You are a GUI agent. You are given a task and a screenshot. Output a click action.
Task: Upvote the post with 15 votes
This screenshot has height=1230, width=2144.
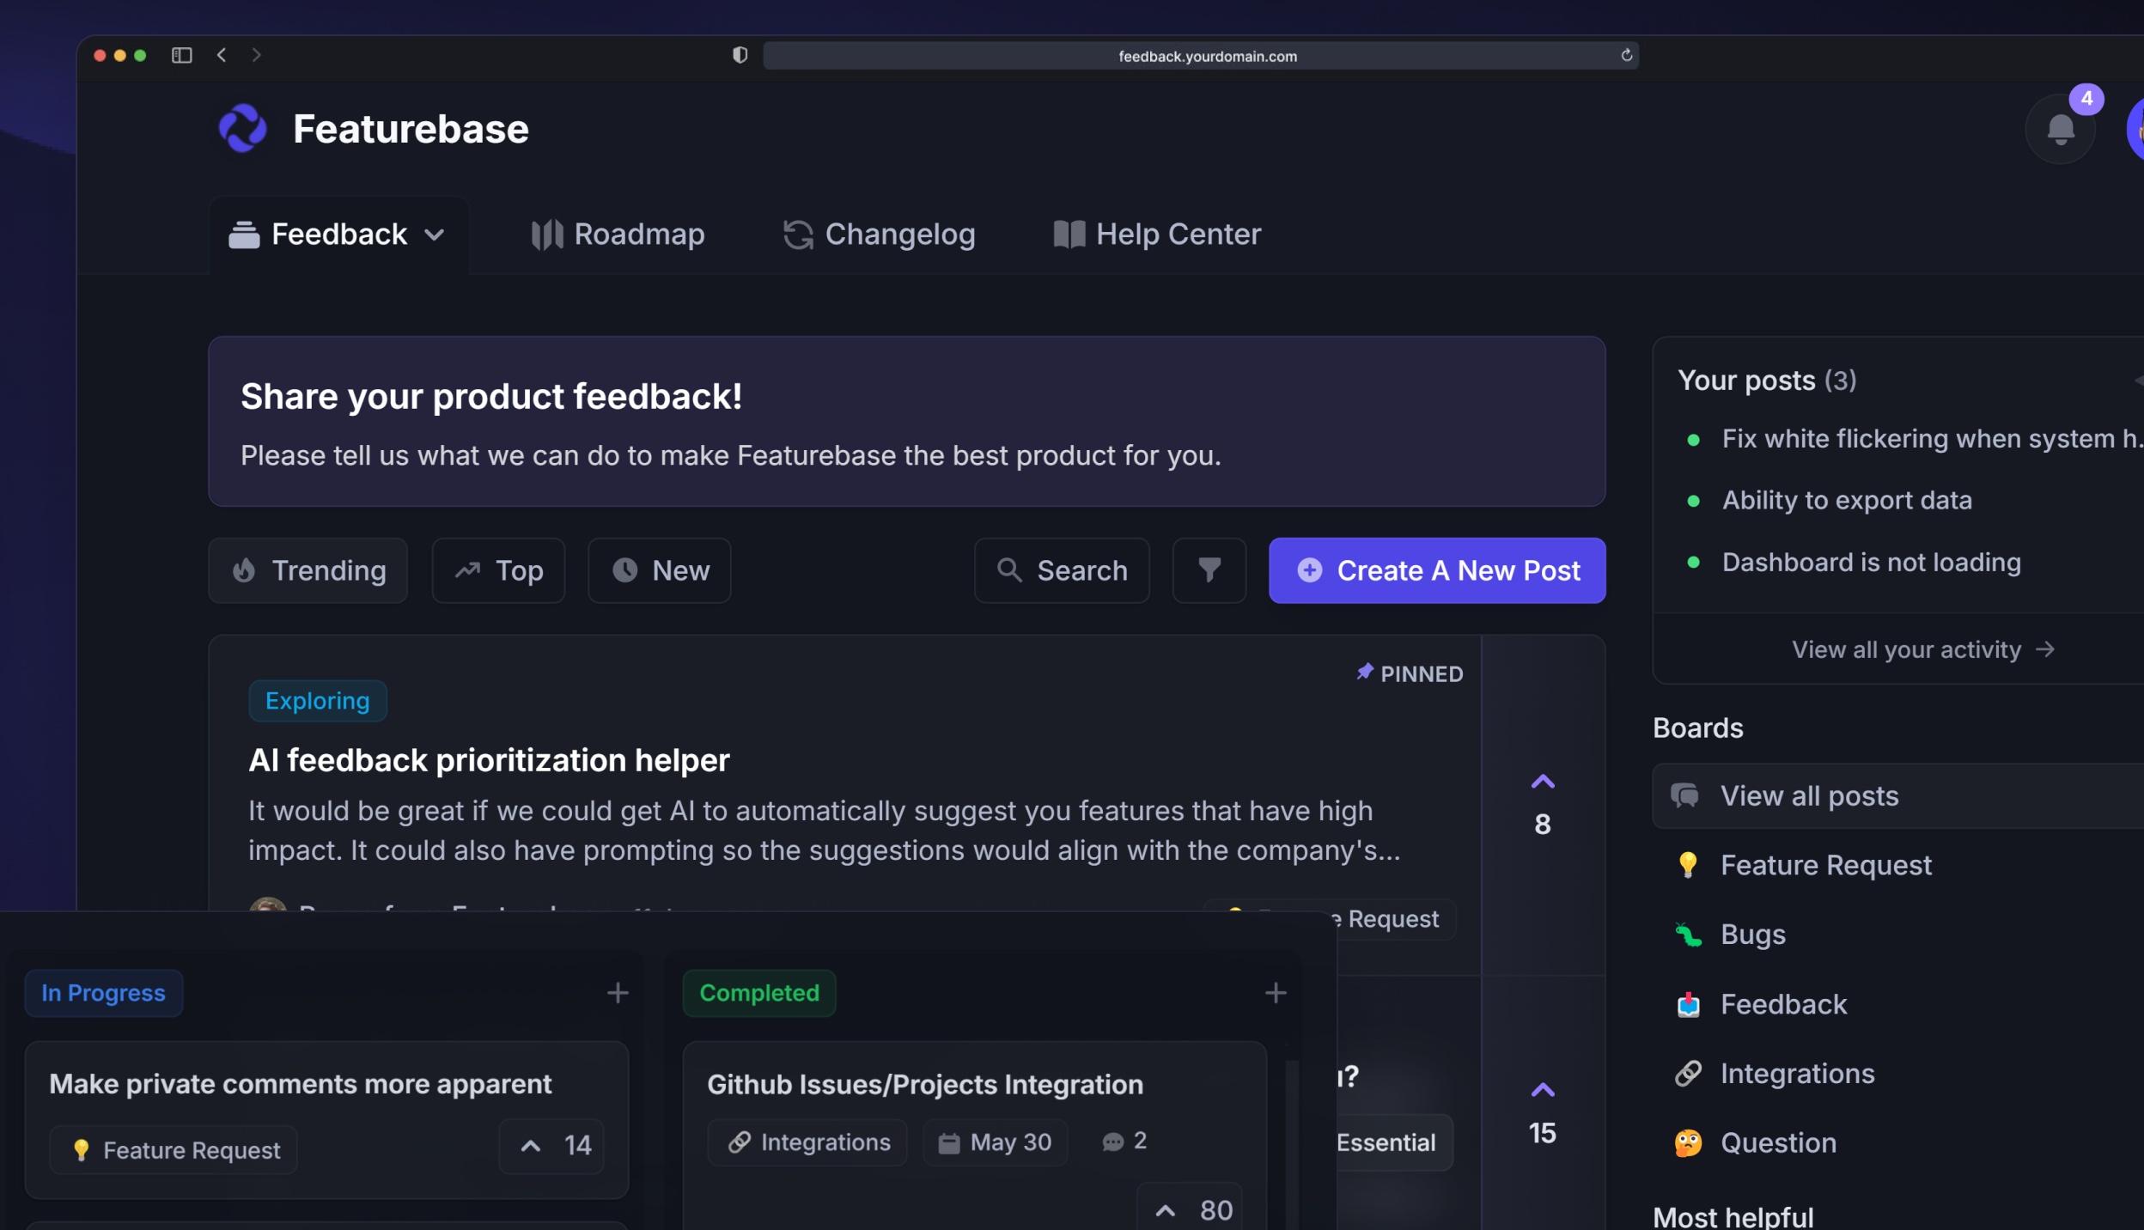point(1543,1114)
